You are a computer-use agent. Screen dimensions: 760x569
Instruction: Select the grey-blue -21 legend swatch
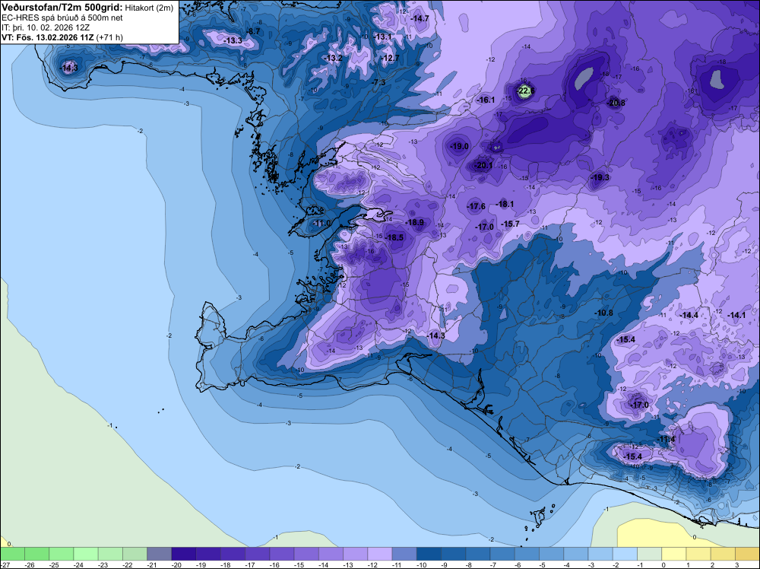(160, 554)
